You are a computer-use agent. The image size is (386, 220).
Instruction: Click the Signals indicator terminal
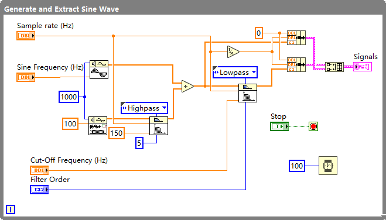tap(363, 67)
